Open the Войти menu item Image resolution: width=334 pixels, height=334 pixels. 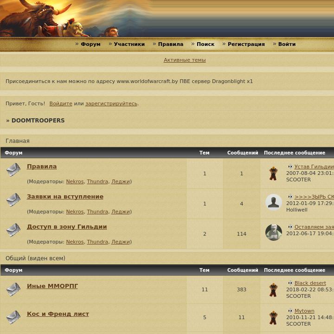287,44
